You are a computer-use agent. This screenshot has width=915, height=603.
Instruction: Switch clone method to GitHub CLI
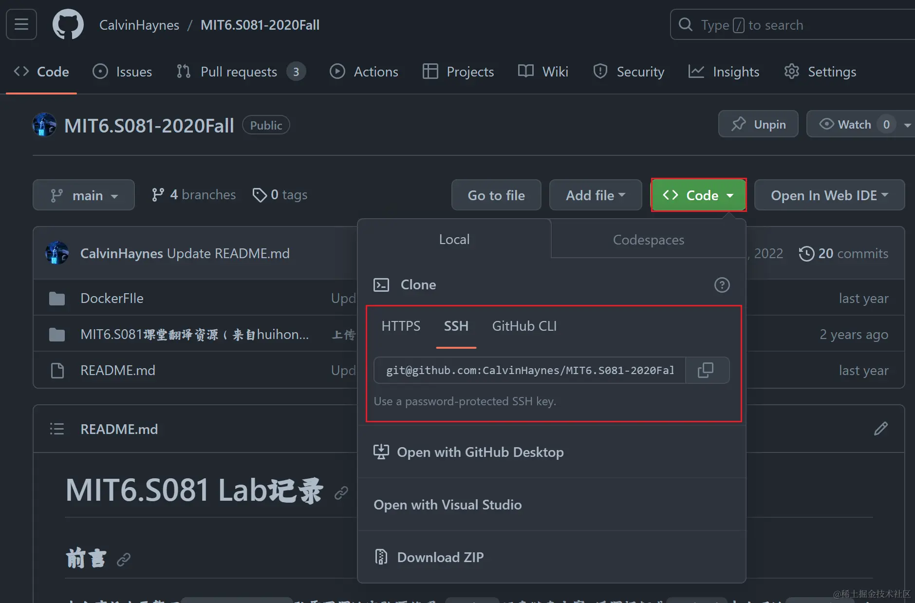(x=524, y=326)
